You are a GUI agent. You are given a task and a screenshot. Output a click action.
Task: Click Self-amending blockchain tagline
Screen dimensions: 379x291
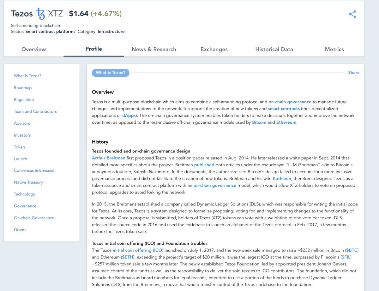[35, 26]
